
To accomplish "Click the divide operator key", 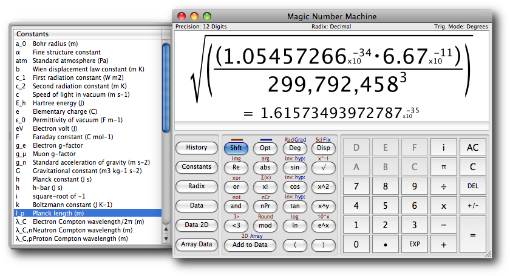I will (x=444, y=186).
